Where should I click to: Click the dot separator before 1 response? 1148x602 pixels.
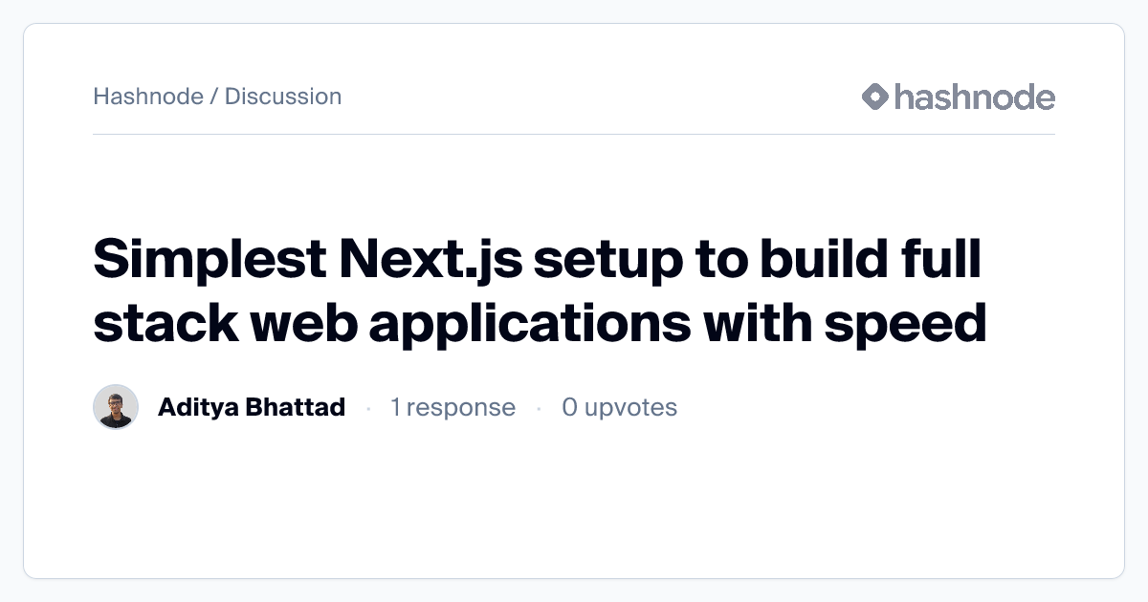tap(368, 408)
